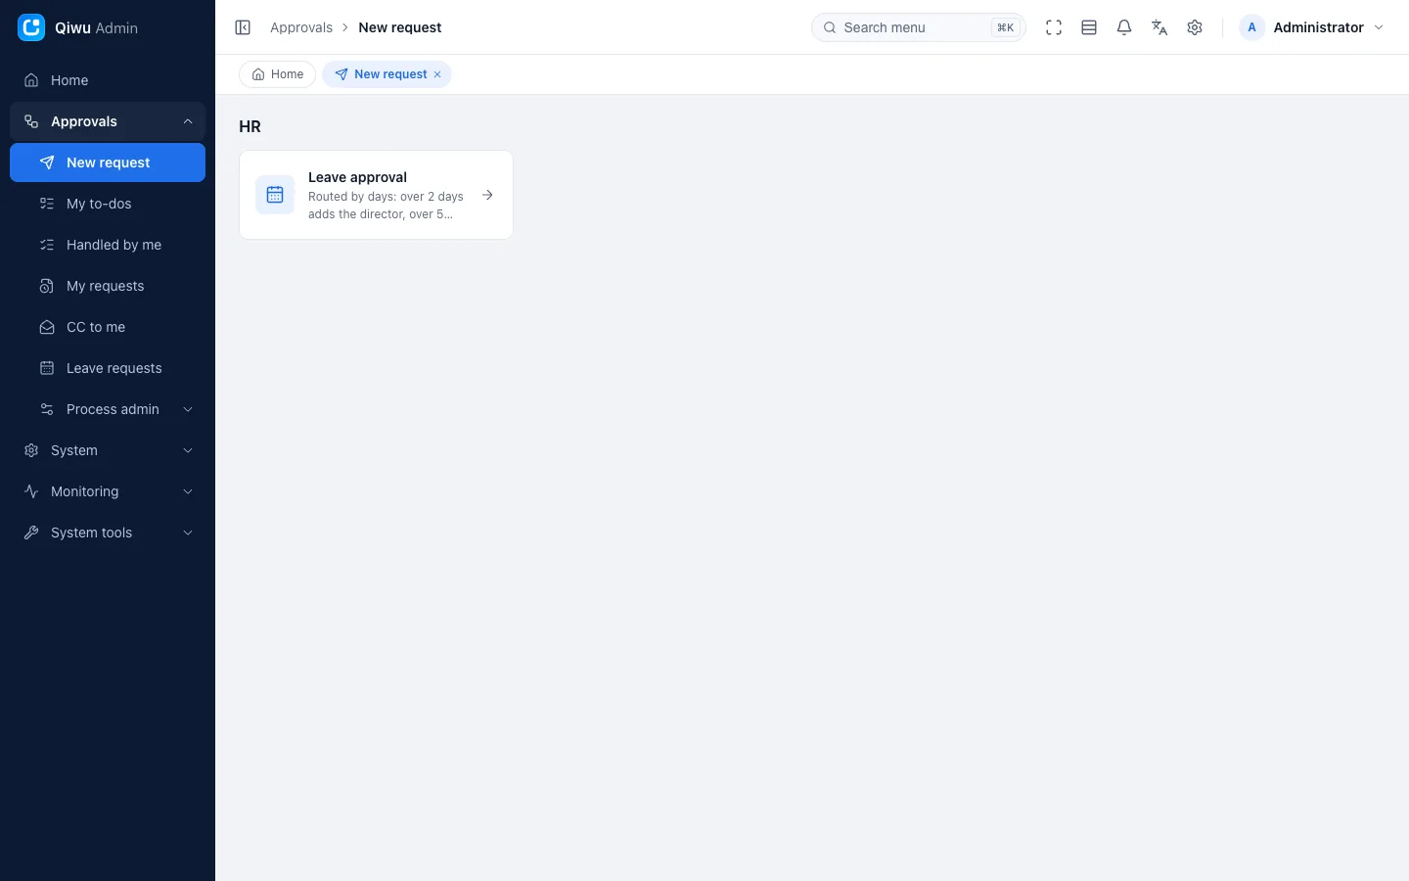The width and height of the screenshot is (1409, 881).
Task: Click the Qiwu Admin logo icon
Action: (31, 27)
